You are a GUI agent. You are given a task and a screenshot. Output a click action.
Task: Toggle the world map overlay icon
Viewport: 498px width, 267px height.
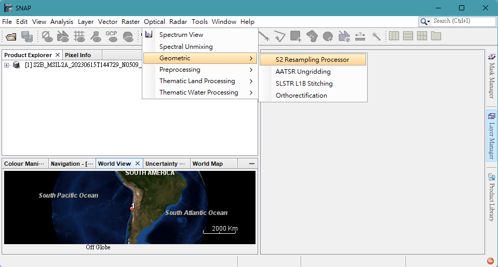pos(128,36)
